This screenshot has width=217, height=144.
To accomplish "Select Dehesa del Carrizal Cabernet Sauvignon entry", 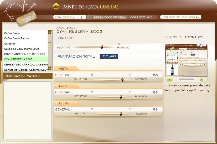I will pyautogui.click(x=26, y=70).
